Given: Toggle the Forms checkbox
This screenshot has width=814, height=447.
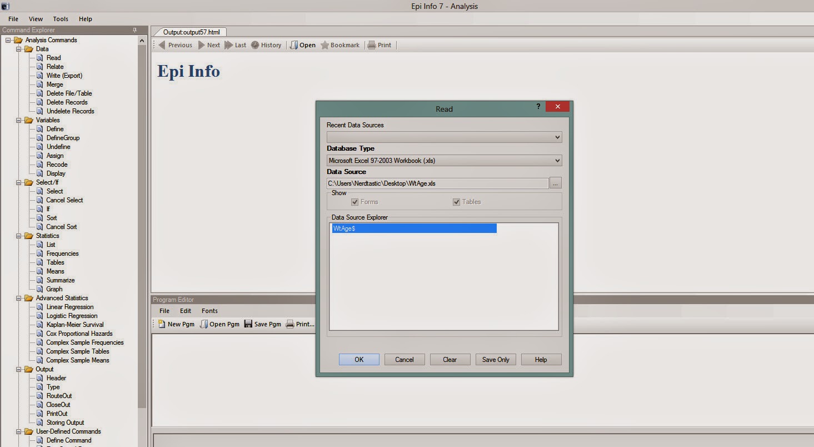Looking at the screenshot, I should tap(355, 202).
